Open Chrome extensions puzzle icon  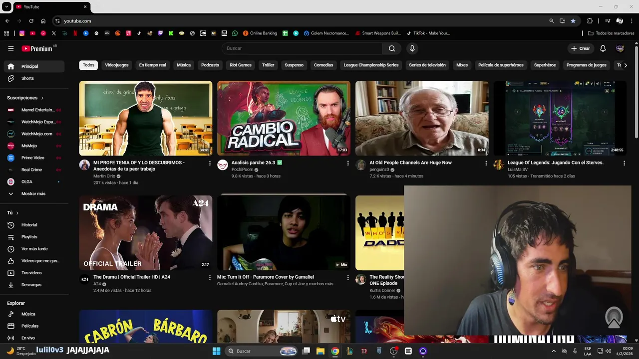pos(590,21)
